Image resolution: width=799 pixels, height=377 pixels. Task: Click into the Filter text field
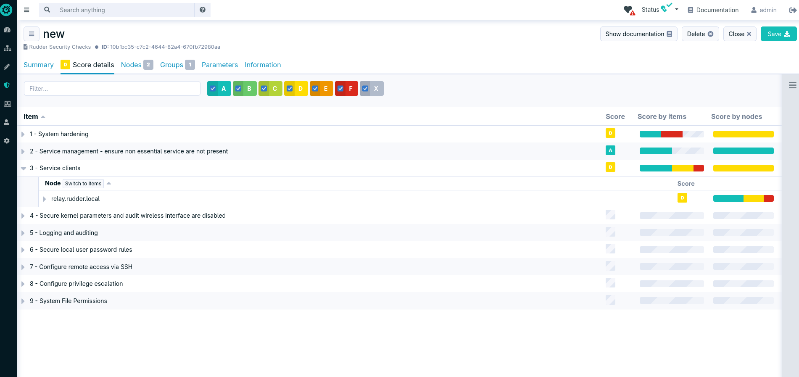(x=112, y=89)
